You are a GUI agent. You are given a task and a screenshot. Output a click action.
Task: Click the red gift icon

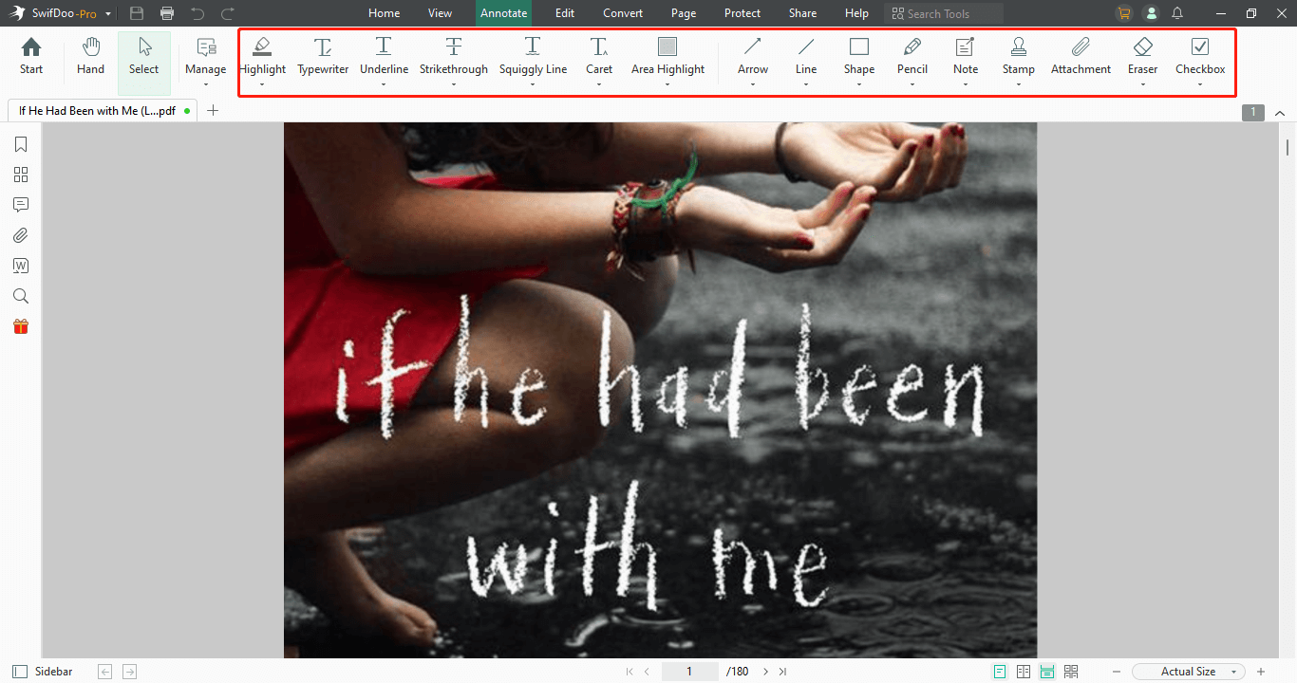21,326
